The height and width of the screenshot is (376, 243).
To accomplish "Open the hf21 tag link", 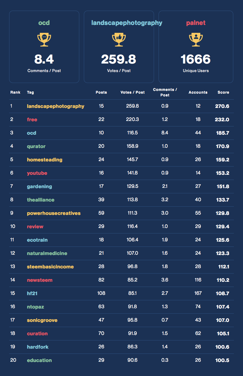I will [x=32, y=293].
